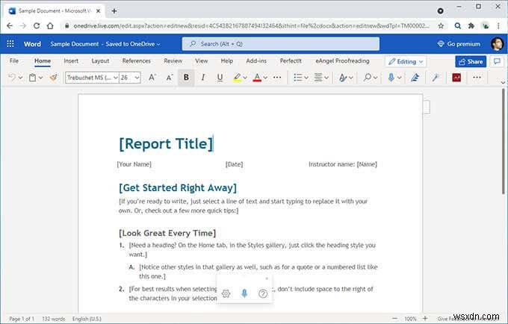508x324 pixels.
Task: Open the Editing mode dropdown
Action: [x=406, y=61]
